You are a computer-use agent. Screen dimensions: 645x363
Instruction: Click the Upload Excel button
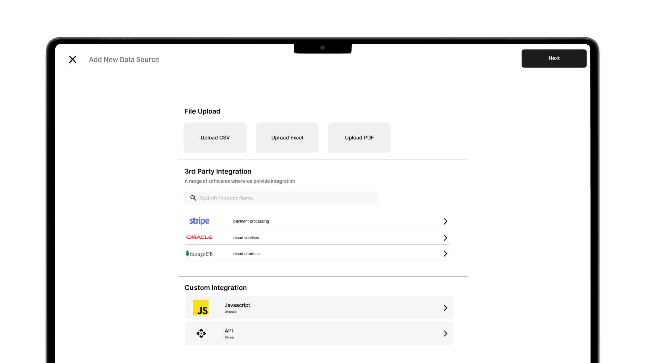[x=287, y=137]
